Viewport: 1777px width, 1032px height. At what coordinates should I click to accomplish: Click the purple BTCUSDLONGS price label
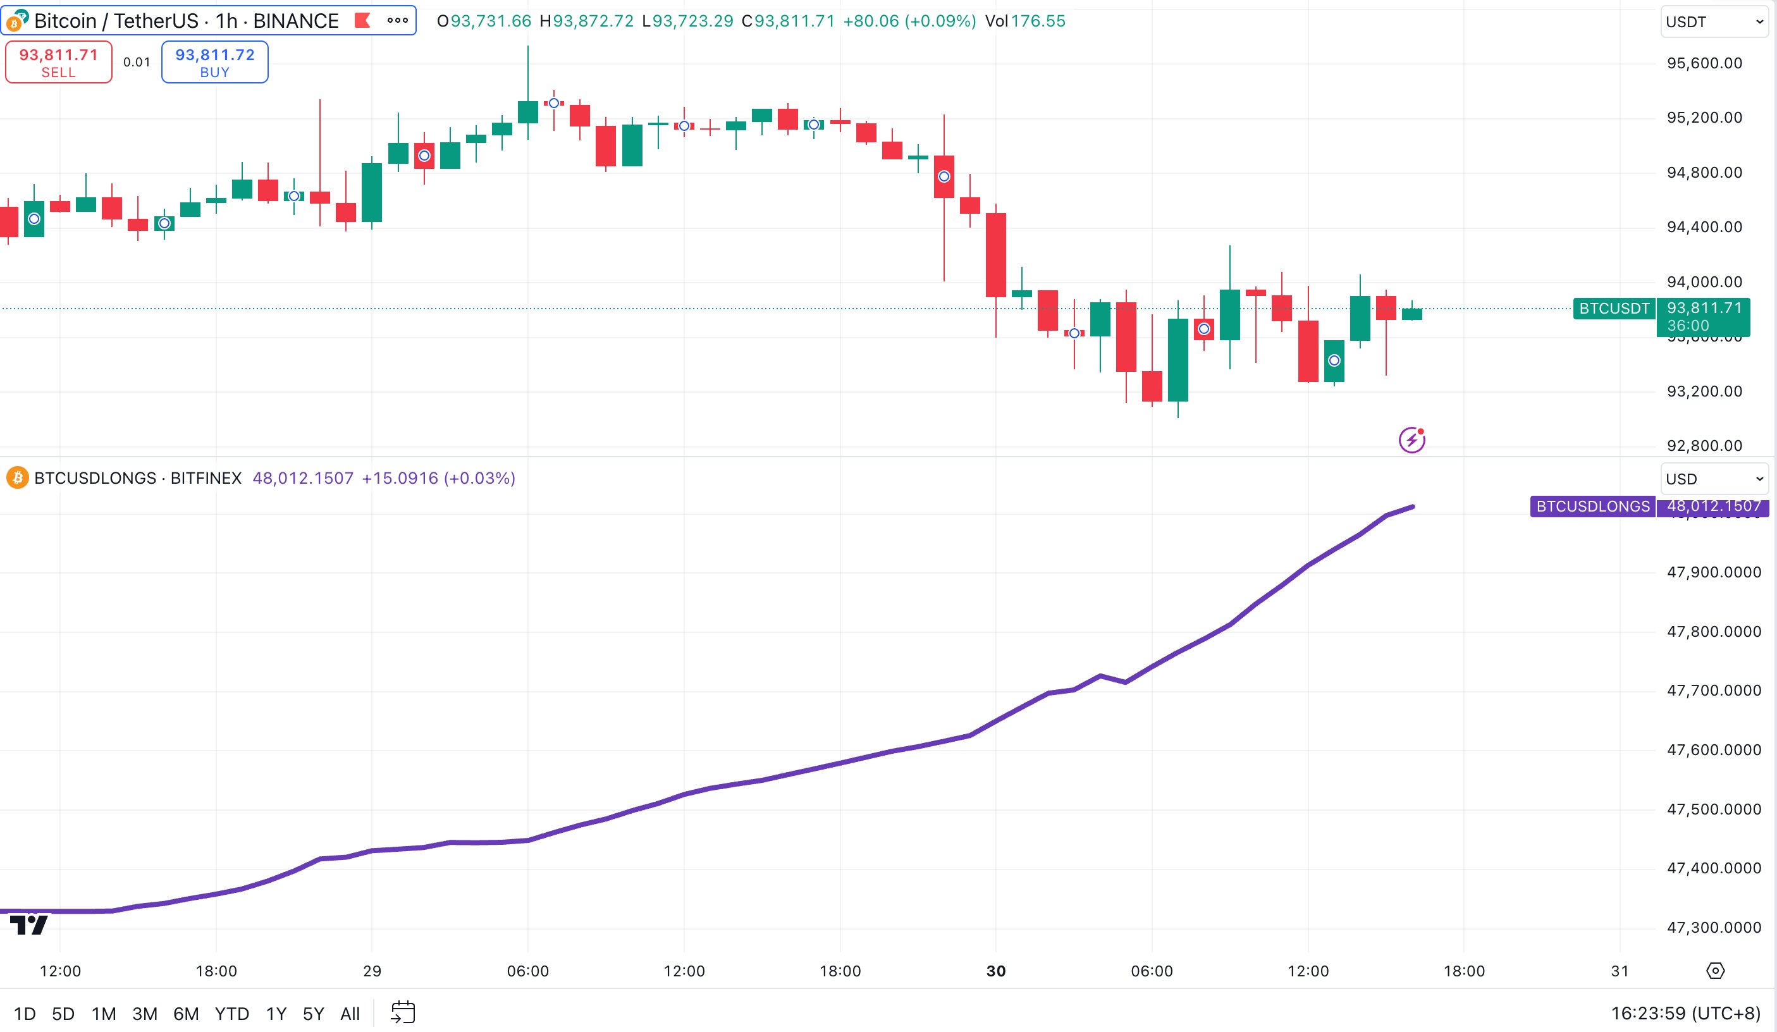pos(1592,506)
